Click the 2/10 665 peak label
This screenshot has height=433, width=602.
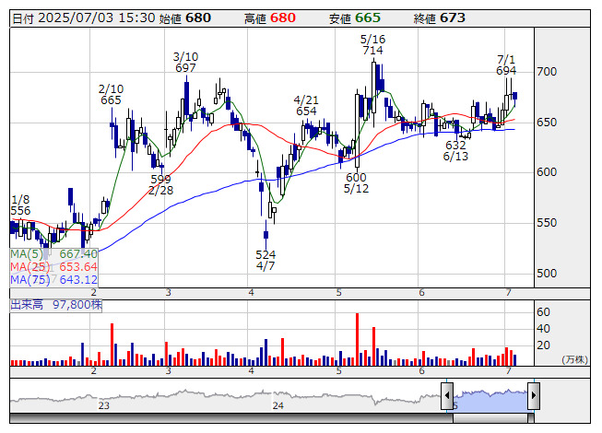pos(111,95)
